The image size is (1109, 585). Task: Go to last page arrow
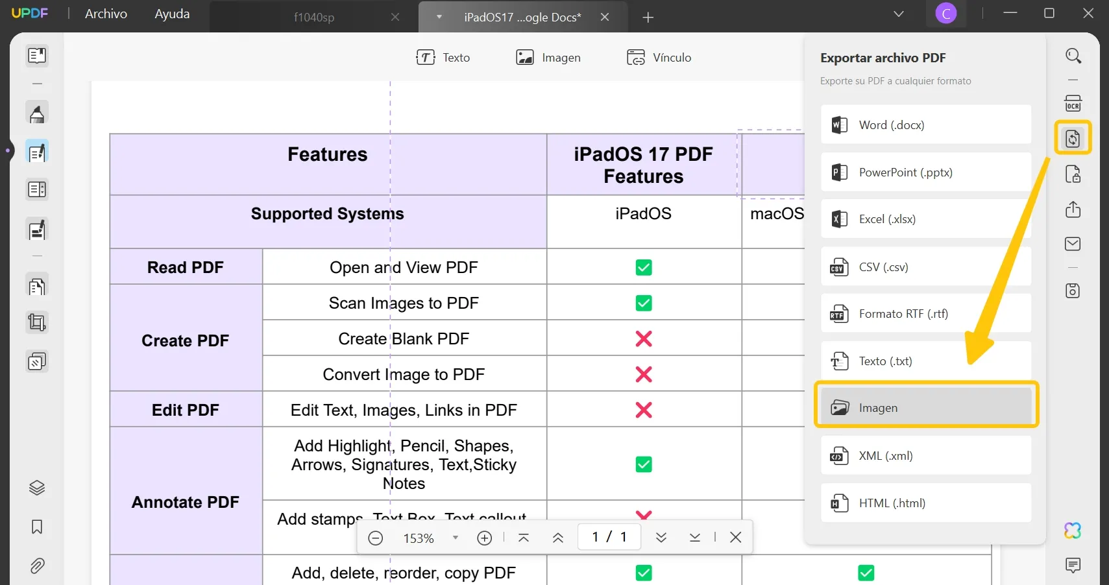tap(695, 538)
